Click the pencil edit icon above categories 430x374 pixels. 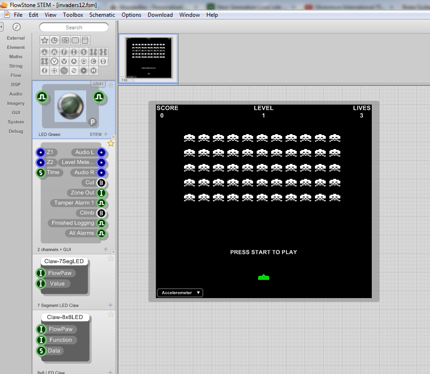[16, 27]
